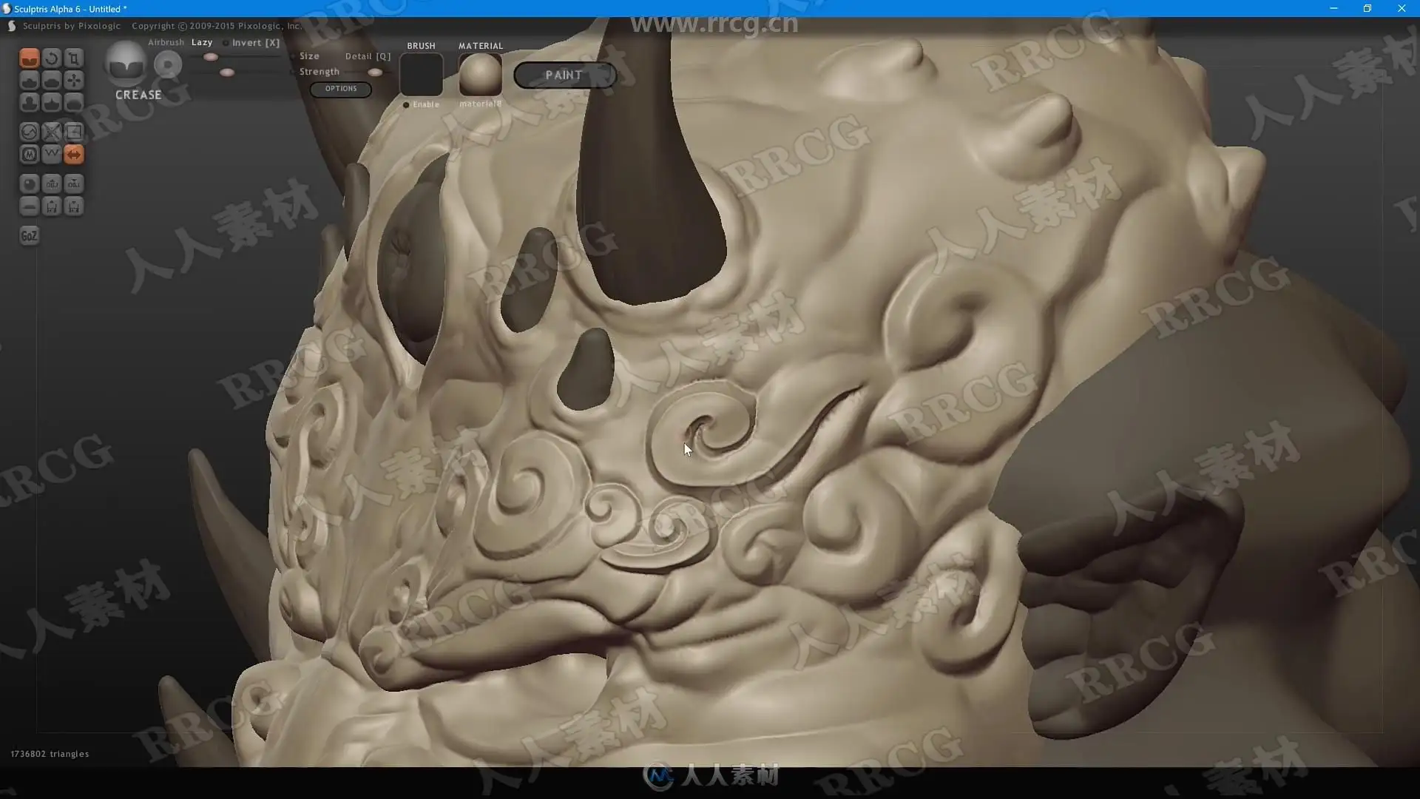1420x799 pixels.
Task: Select the Smooth brush tool
Action: coord(73,103)
